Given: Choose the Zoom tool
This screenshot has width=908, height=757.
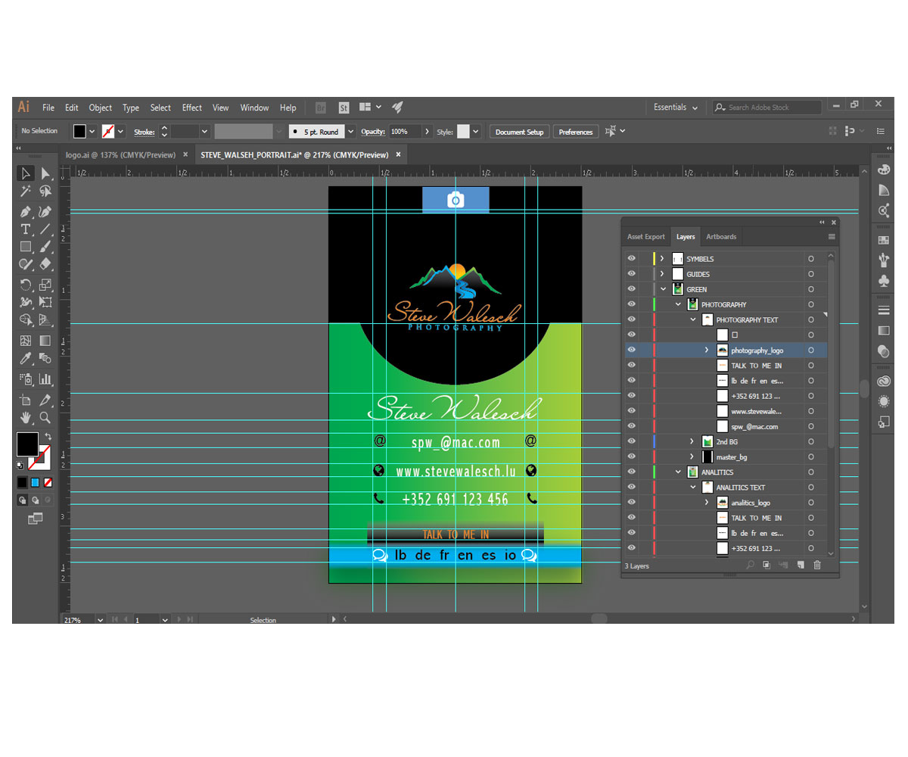Looking at the screenshot, I should pos(45,417).
